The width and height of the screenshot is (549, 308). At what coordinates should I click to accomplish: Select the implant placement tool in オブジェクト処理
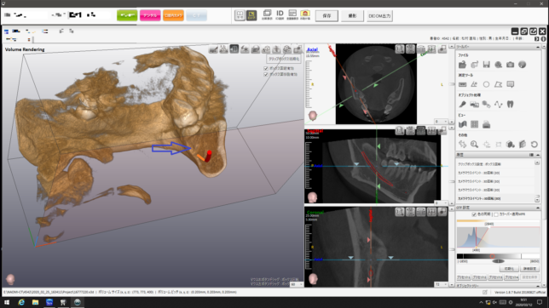[463, 104]
